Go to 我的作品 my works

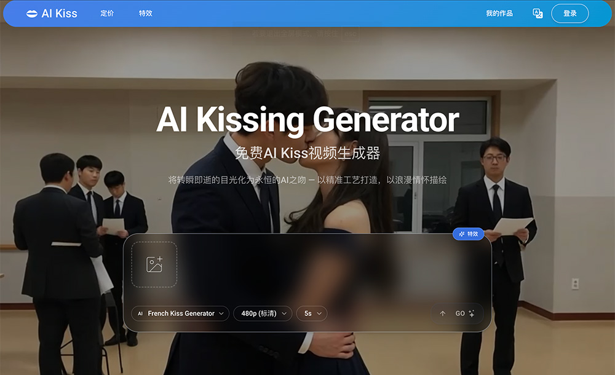499,14
